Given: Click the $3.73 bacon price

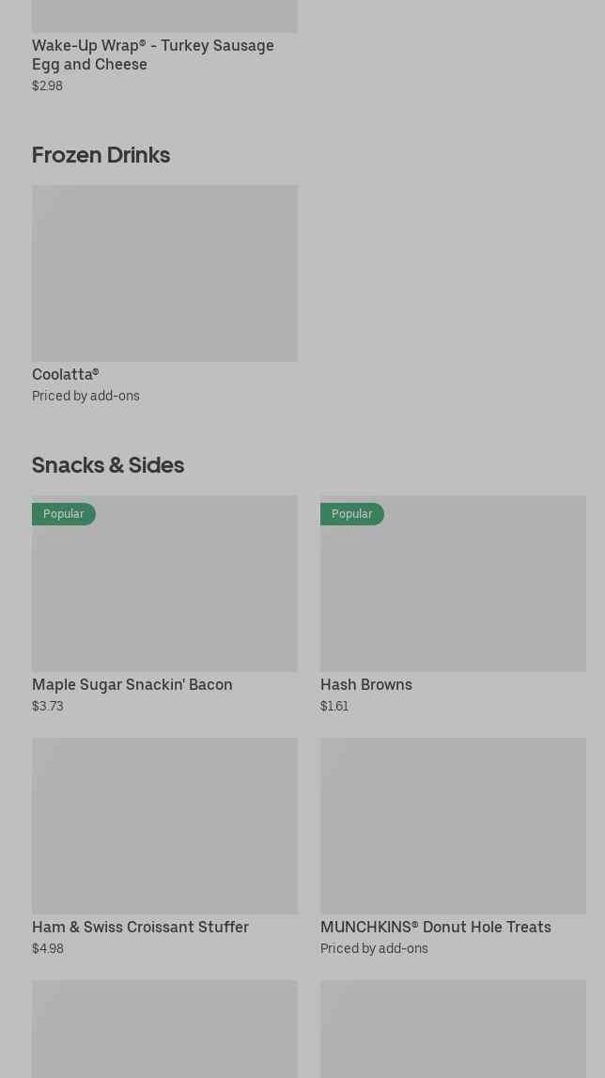Looking at the screenshot, I should [x=48, y=706].
